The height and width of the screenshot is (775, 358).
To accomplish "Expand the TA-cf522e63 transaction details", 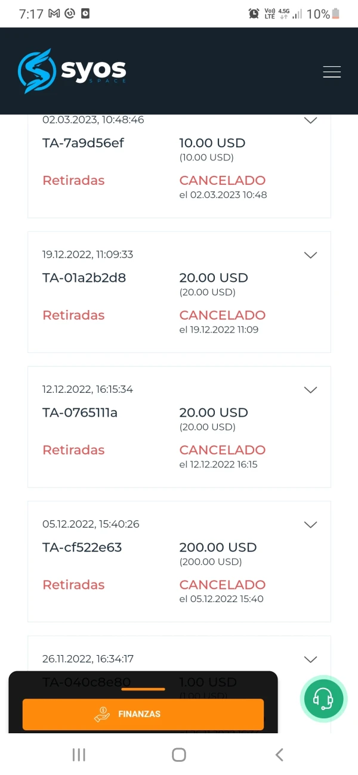I will (310, 525).
